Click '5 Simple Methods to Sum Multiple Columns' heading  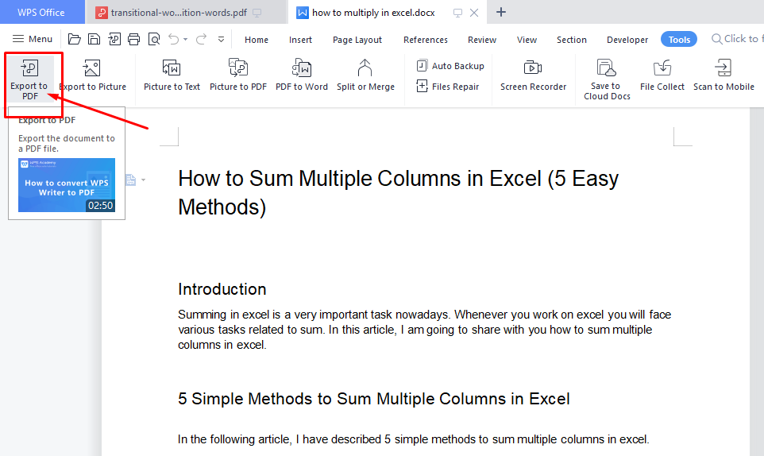tap(374, 399)
